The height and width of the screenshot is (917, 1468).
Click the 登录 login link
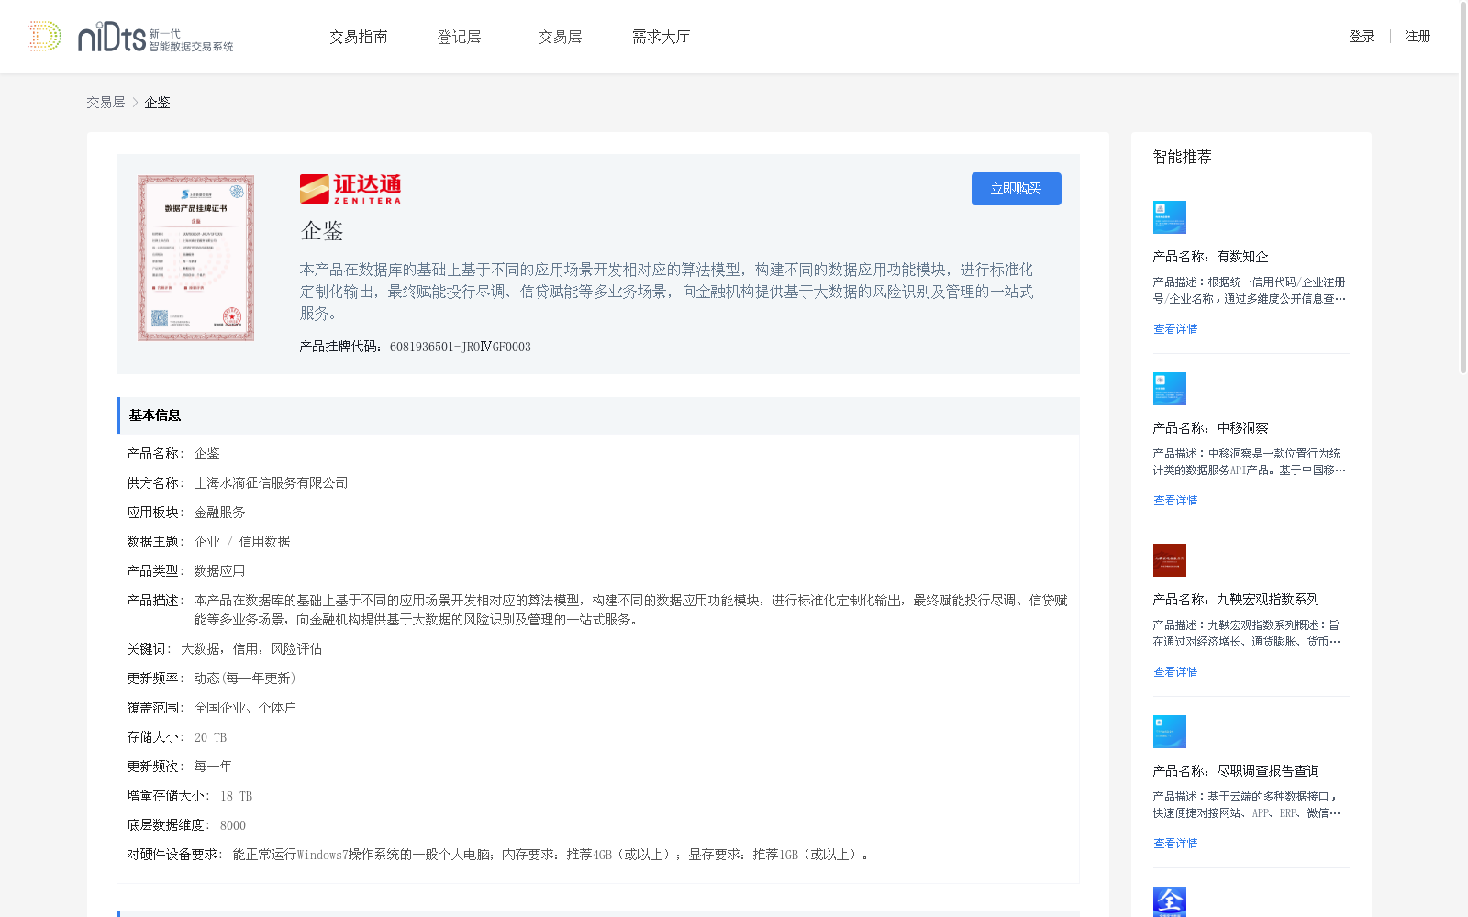(1362, 37)
